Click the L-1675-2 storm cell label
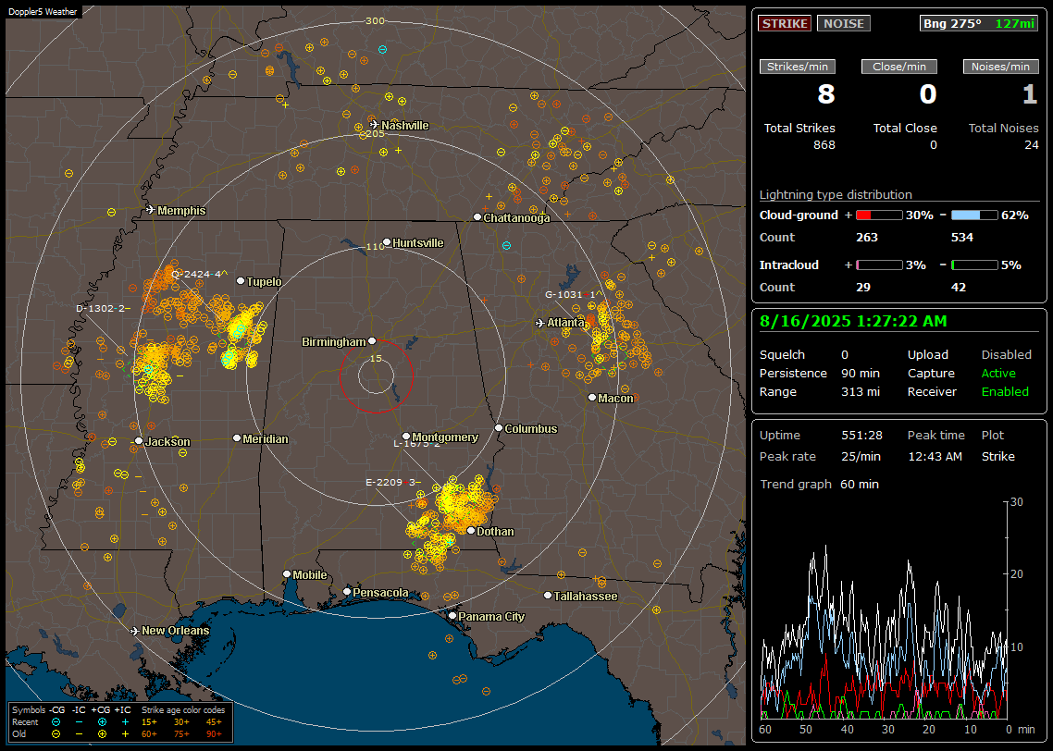The height and width of the screenshot is (751, 1053). (417, 444)
